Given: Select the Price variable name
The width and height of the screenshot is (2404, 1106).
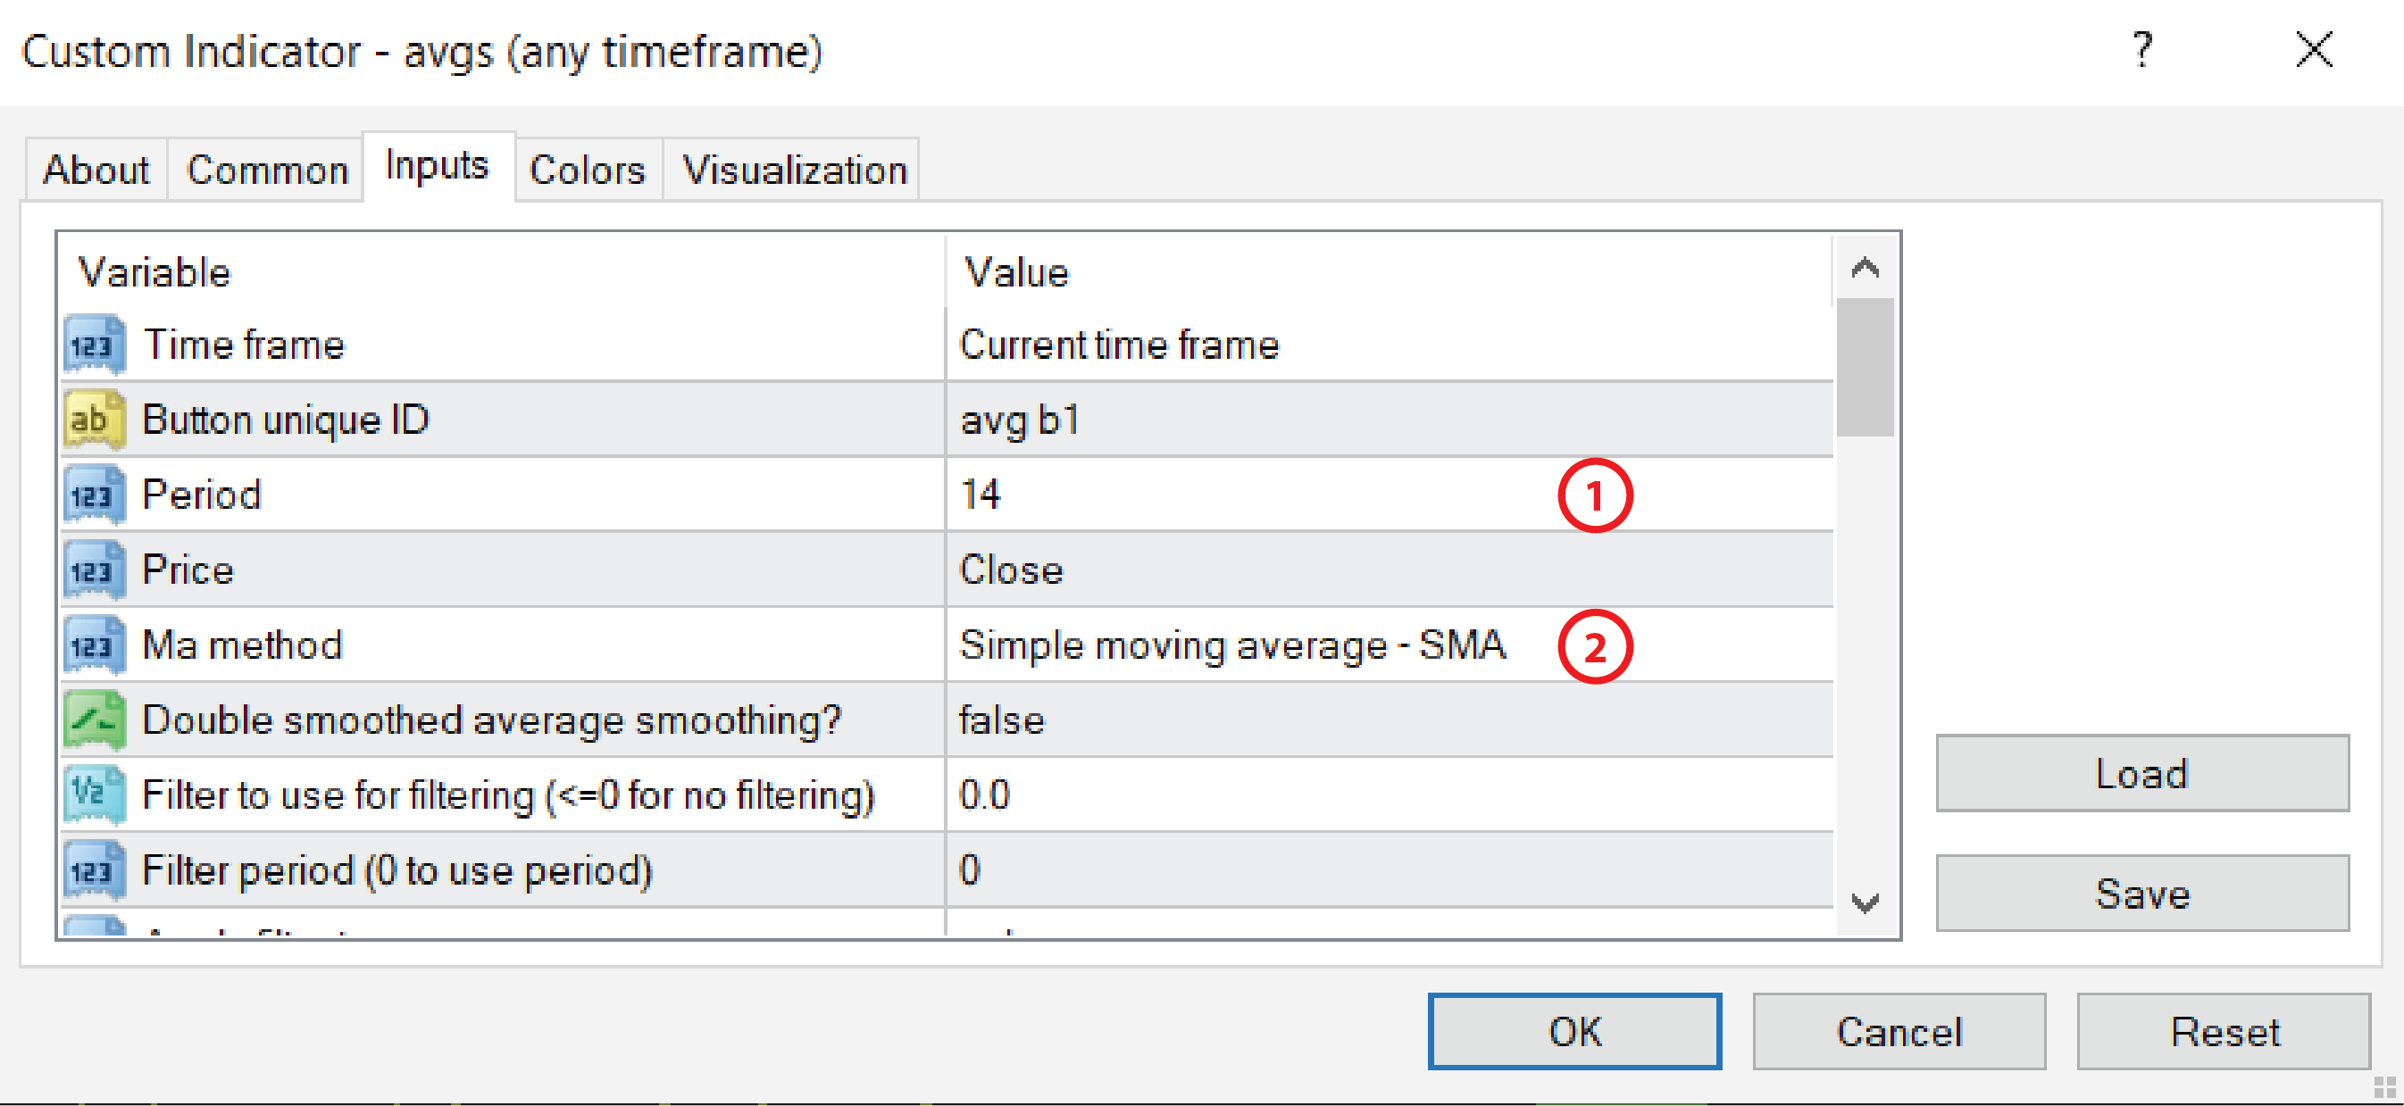Looking at the screenshot, I should [188, 570].
